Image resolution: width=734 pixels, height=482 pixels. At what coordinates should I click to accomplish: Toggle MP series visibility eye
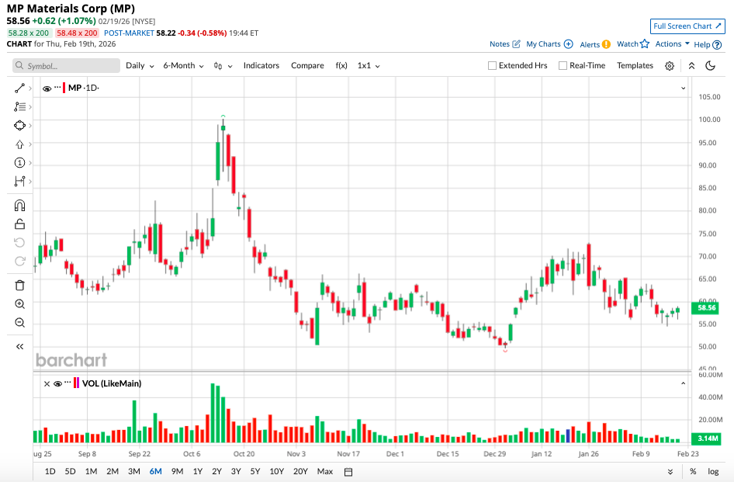click(x=47, y=88)
